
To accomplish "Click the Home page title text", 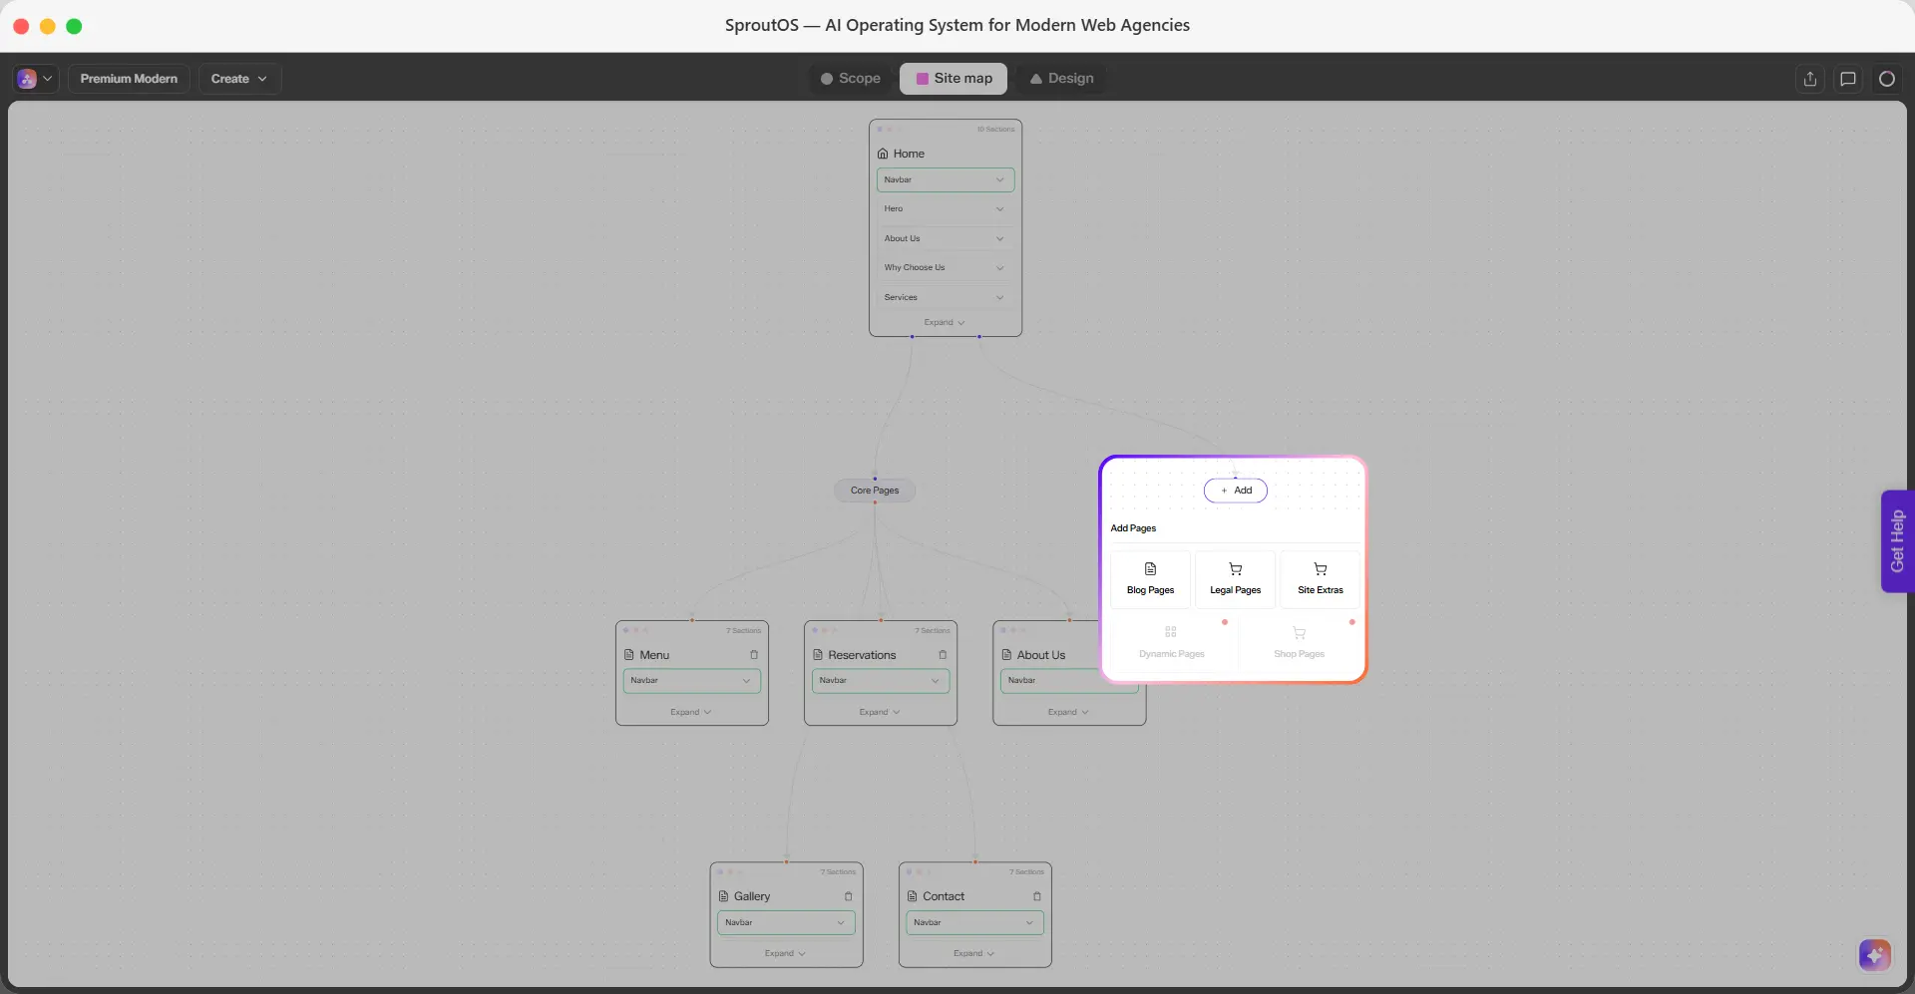I will [x=909, y=154].
